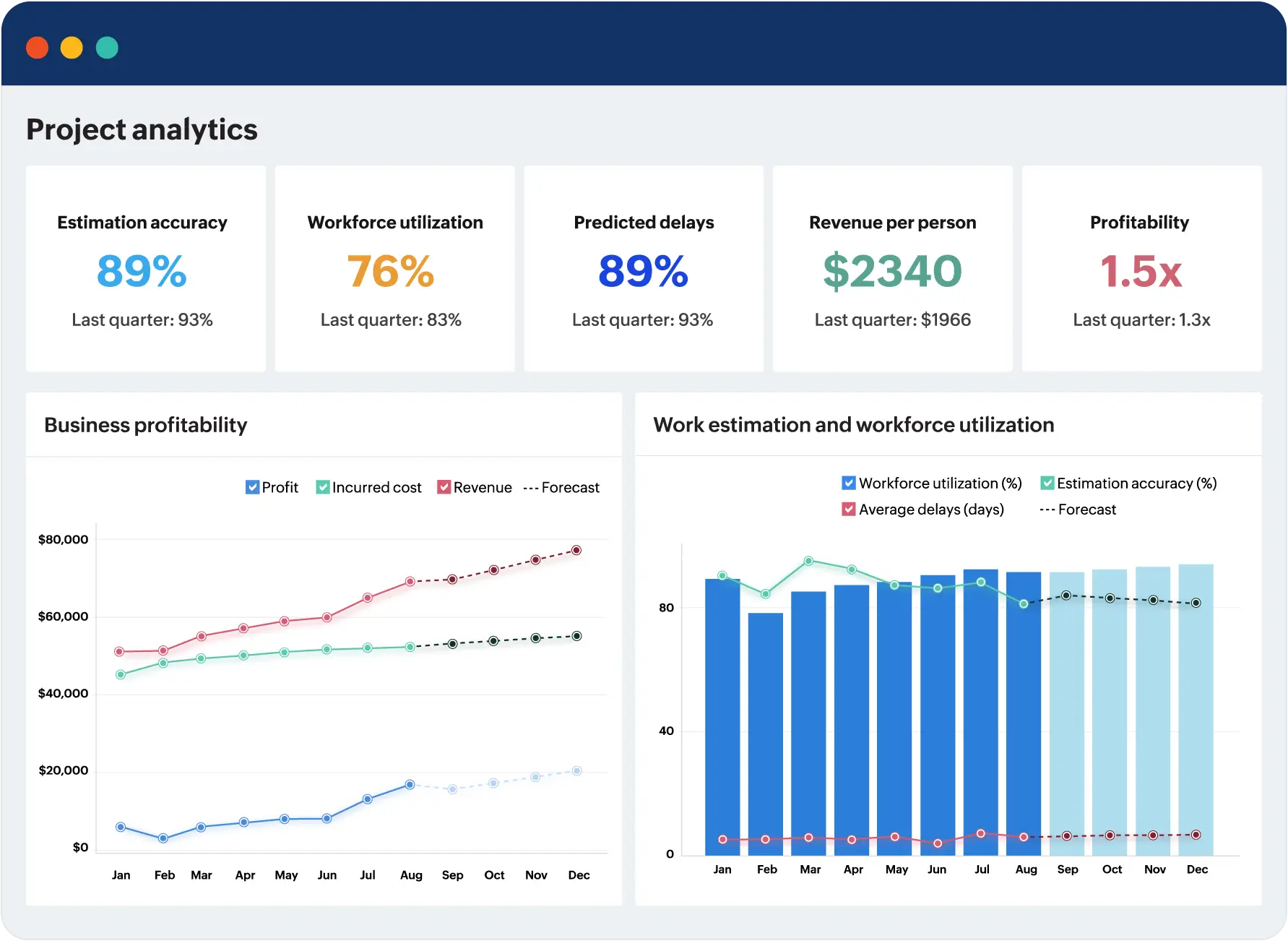1288x941 pixels.
Task: Click the Forecast legend in Business profitability
Action: click(x=561, y=487)
